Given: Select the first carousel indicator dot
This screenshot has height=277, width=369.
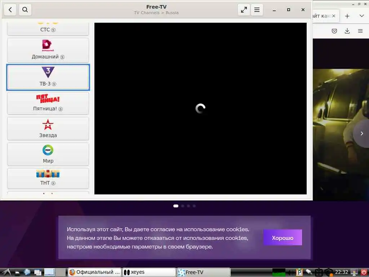Looking at the screenshot, I should 176,206.
